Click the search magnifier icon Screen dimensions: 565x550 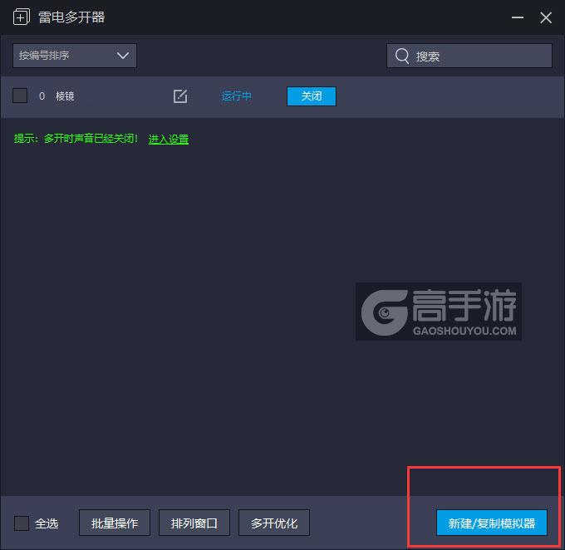click(402, 56)
